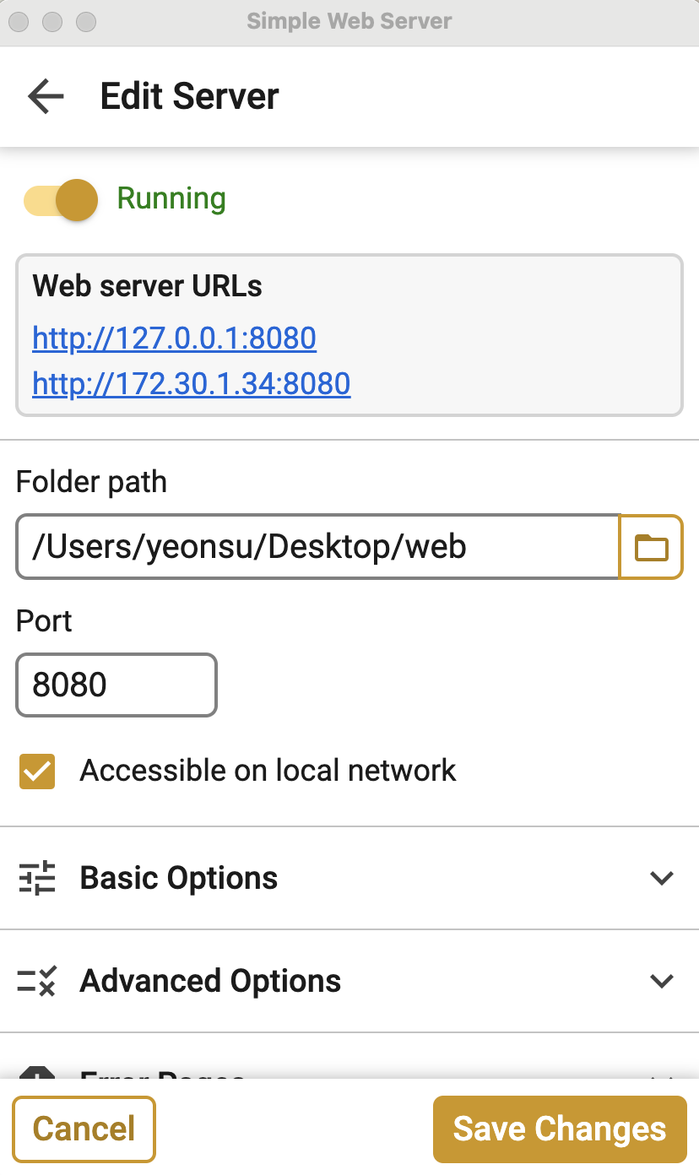The height and width of the screenshot is (1175, 699).
Task: Click the Web server URLs heading
Action: pyautogui.click(x=148, y=286)
